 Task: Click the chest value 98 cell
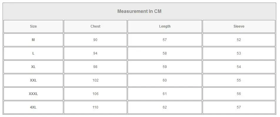pyautogui.click(x=95, y=67)
